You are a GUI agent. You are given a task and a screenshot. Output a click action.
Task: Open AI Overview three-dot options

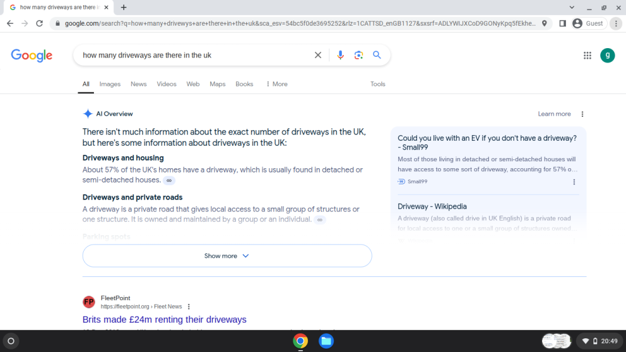point(582,114)
